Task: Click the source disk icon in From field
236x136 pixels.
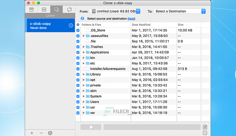Action: tap(94, 11)
